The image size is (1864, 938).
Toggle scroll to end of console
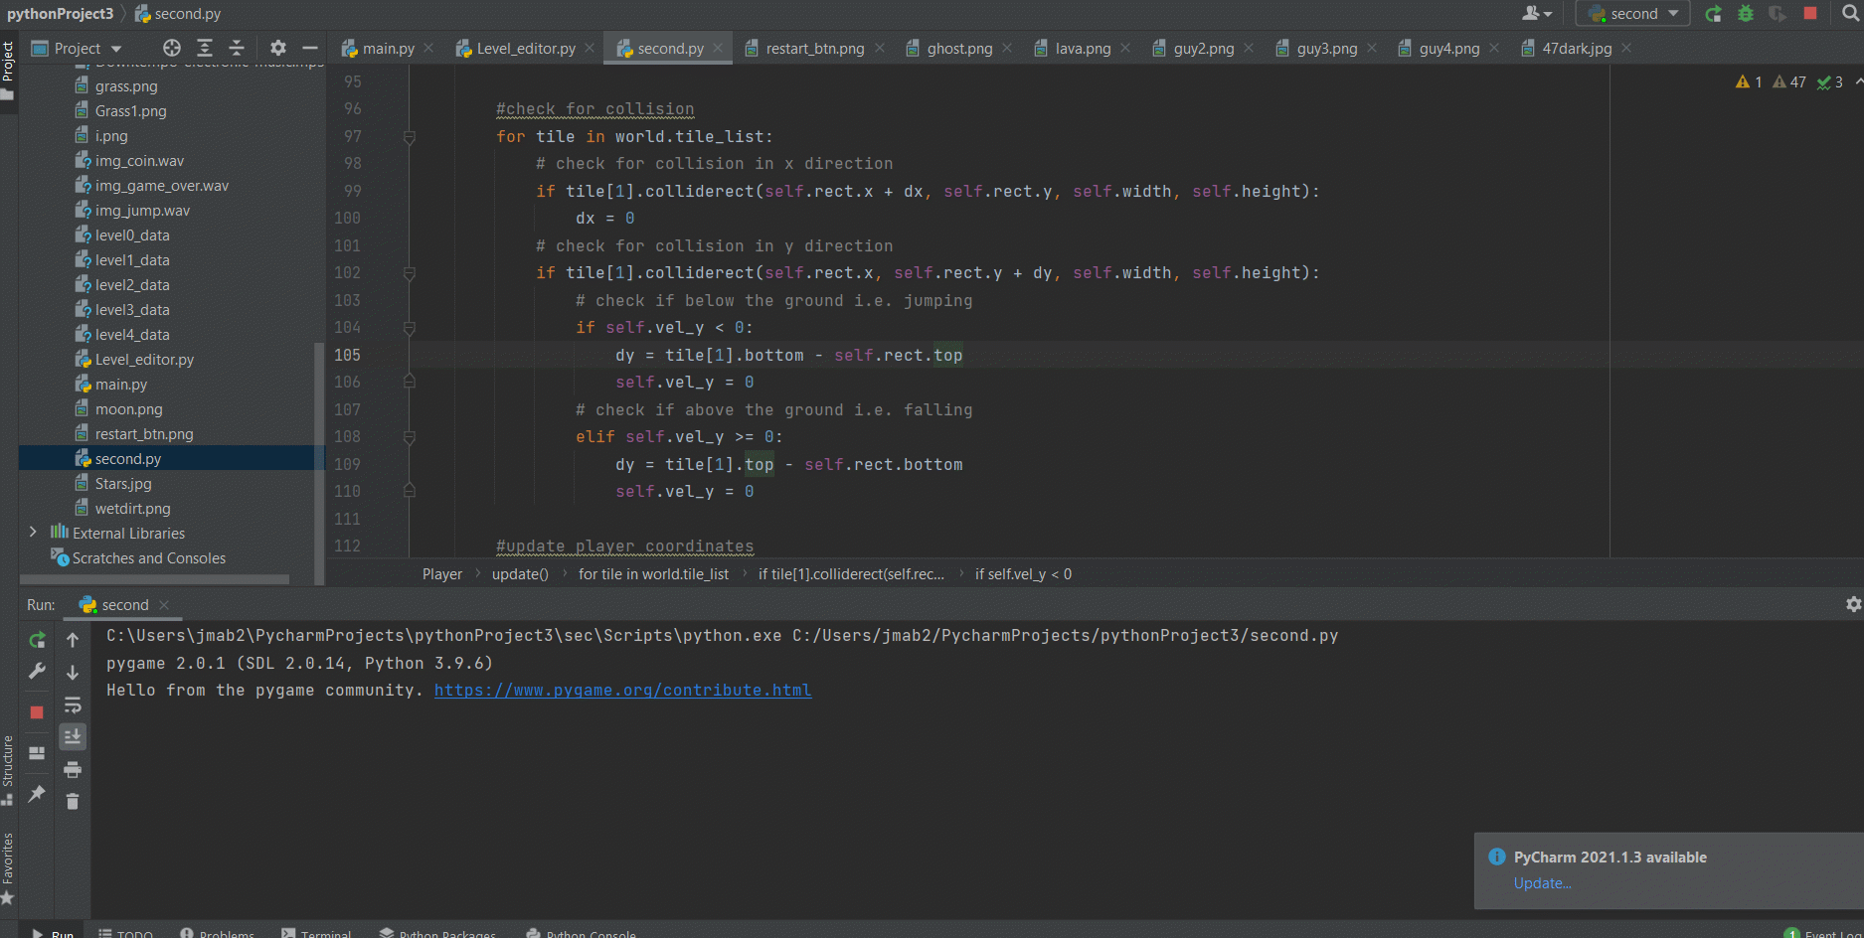(73, 736)
